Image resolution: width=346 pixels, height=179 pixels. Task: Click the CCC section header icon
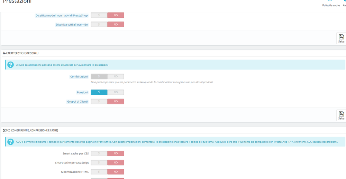pos(4,131)
